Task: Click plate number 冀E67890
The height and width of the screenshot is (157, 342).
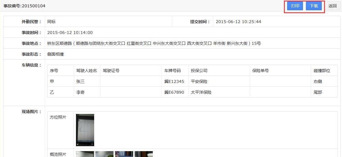Action: point(174,92)
